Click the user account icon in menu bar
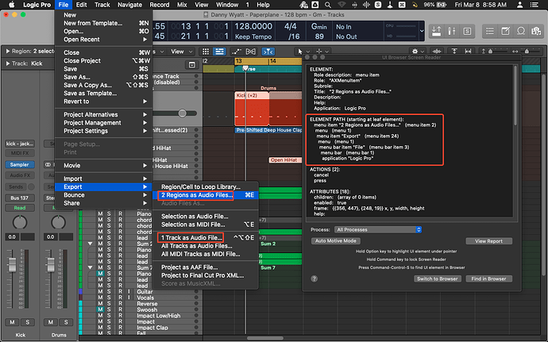548x342 pixels. [x=520, y=5]
